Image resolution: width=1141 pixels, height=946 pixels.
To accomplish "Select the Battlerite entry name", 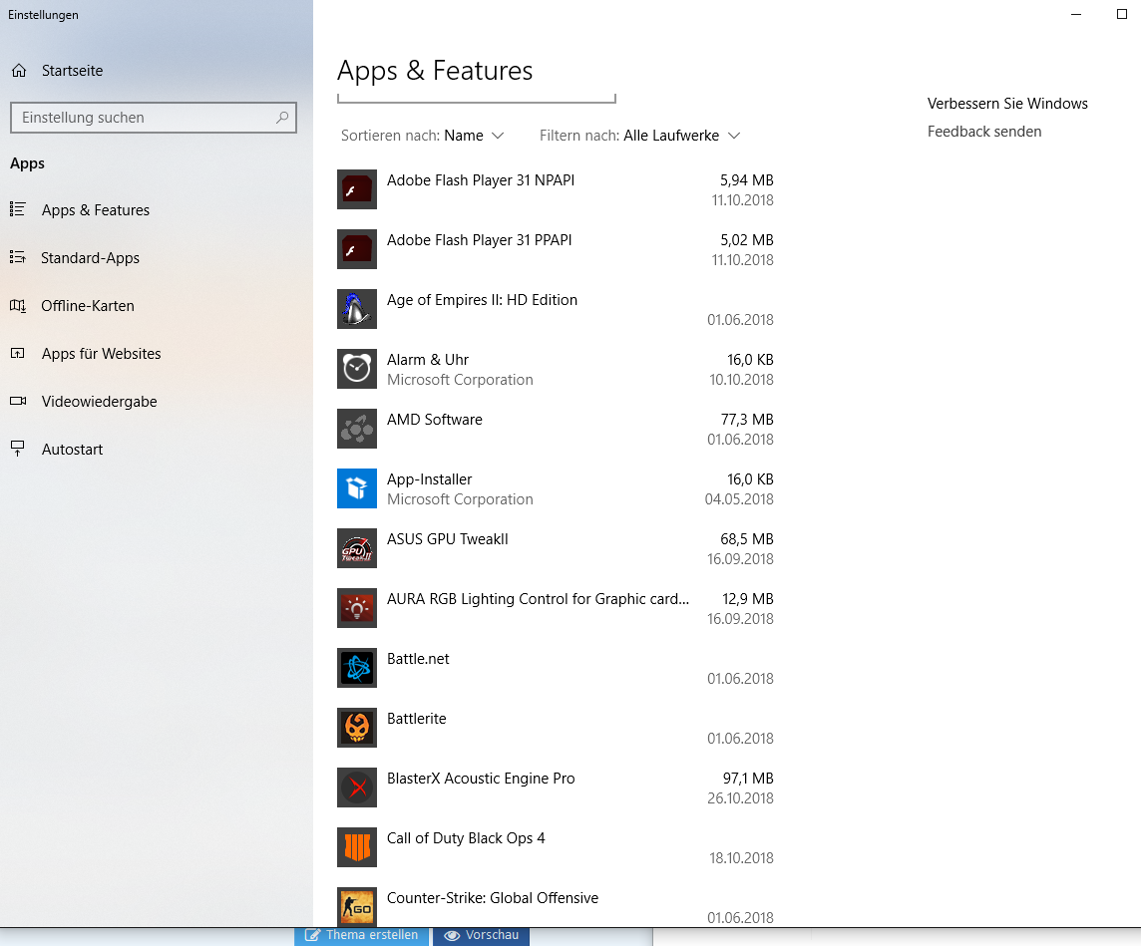I will (x=416, y=719).
